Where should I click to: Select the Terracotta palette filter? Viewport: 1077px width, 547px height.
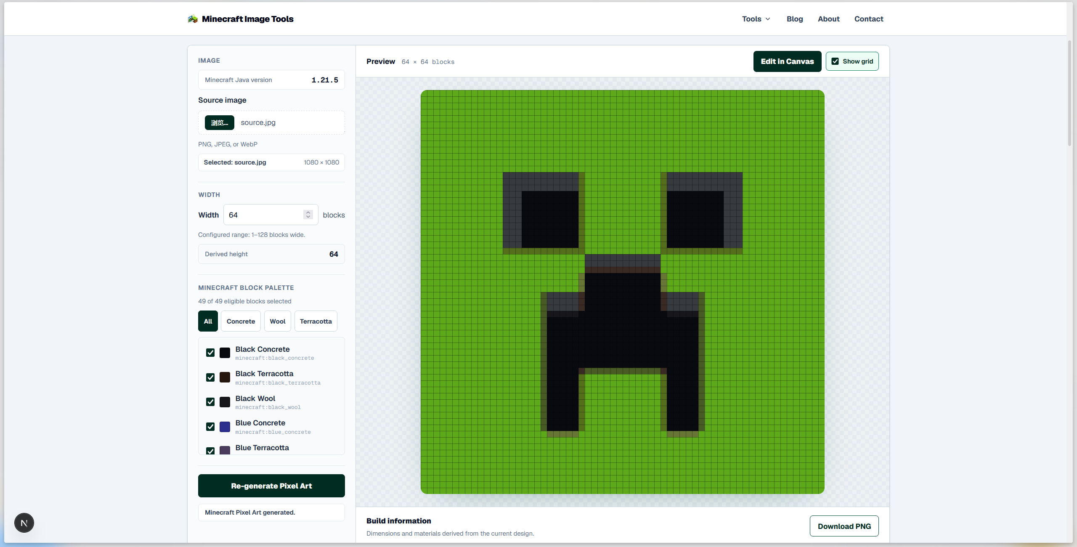(316, 321)
